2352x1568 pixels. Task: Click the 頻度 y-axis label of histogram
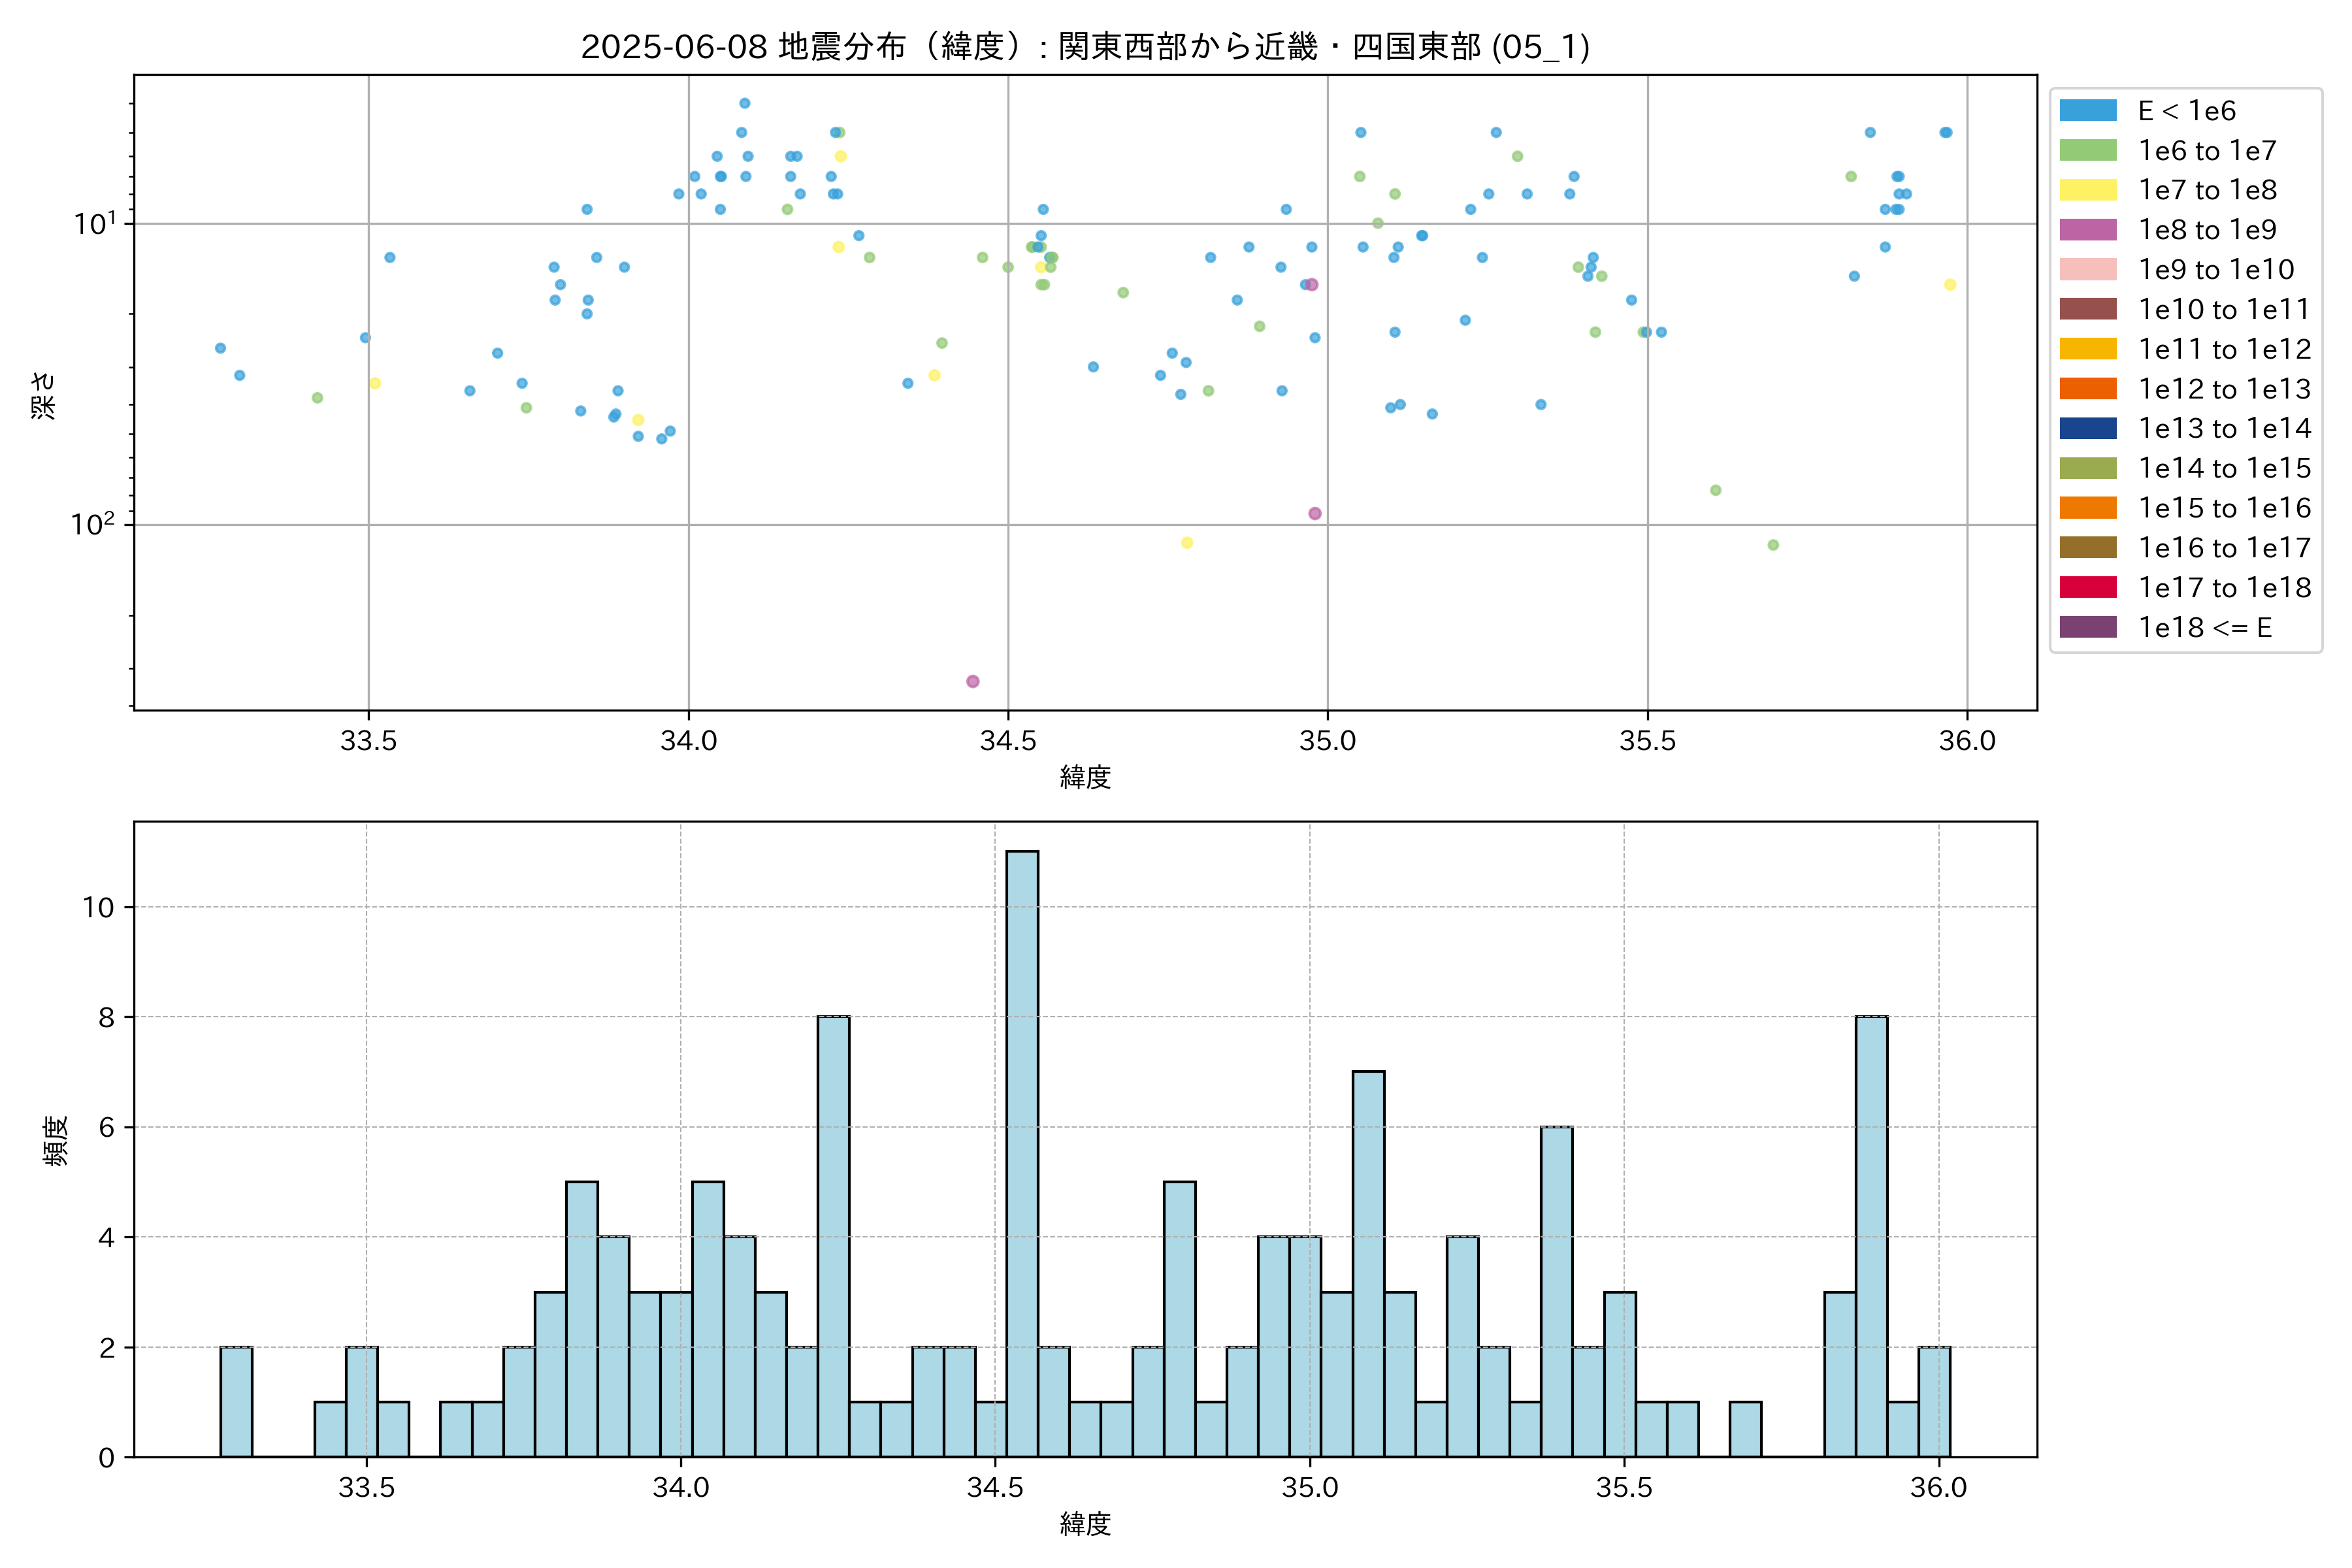(56, 1140)
